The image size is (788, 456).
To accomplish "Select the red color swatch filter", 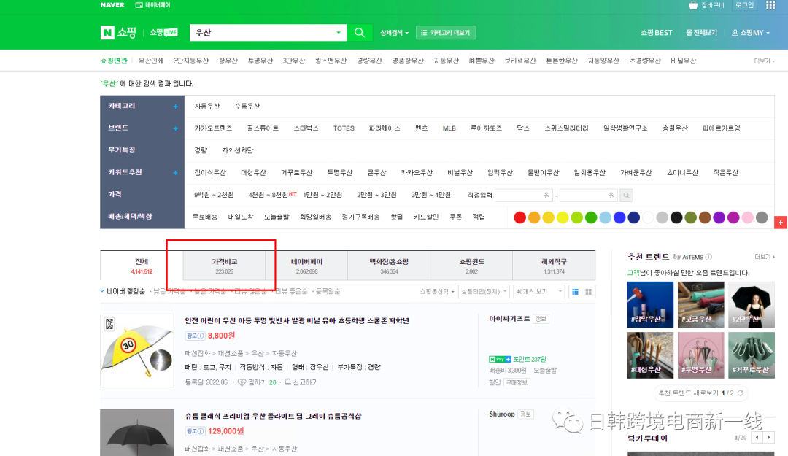I will (x=519, y=217).
